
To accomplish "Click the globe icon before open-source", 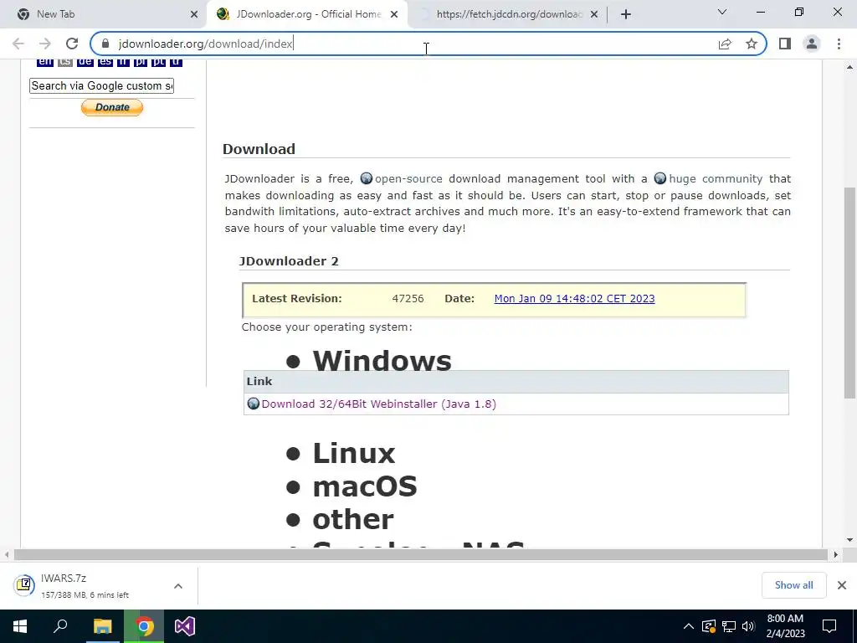I will point(367,179).
